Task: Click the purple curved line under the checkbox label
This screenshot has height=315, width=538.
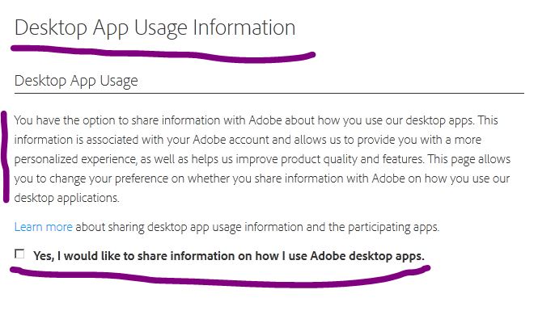Action: coord(219,276)
